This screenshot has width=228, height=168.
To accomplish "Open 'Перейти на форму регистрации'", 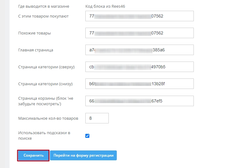I will click(x=83, y=155).
